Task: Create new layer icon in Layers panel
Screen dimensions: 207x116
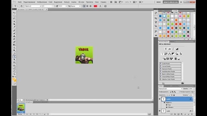Action: tap(189, 114)
